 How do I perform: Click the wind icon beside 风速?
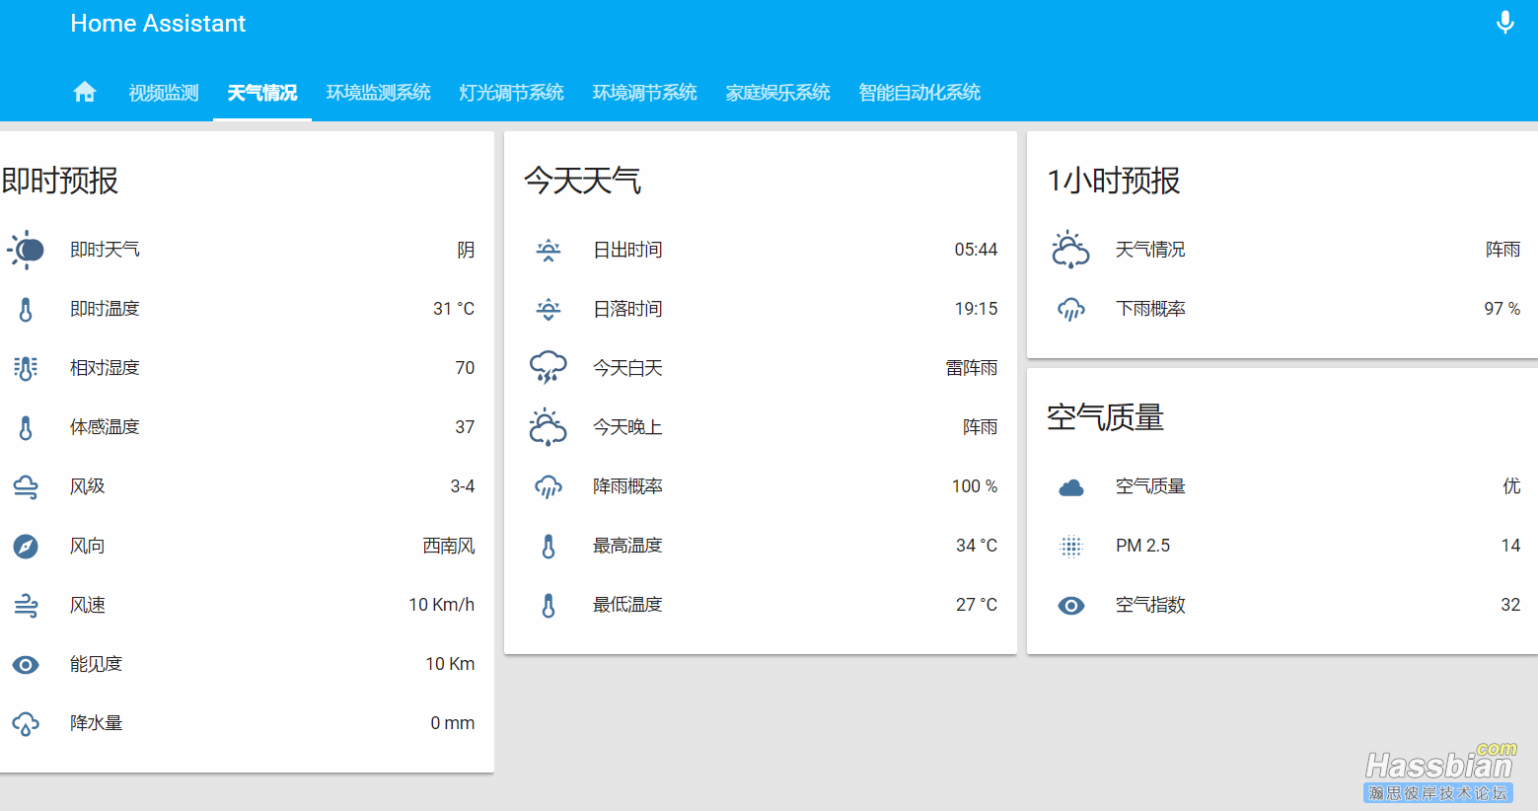point(26,605)
